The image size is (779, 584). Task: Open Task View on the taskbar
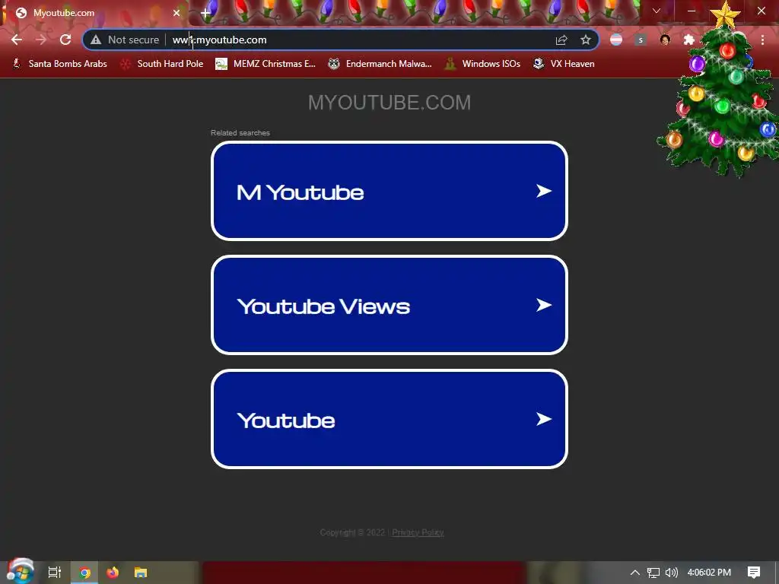coord(55,573)
